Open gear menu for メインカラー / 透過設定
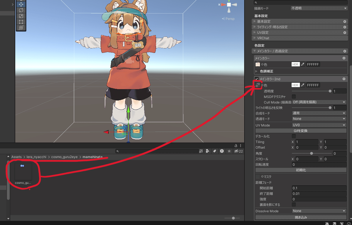Image resolution: width=352 pixels, height=225 pixels. pyautogui.click(x=345, y=51)
